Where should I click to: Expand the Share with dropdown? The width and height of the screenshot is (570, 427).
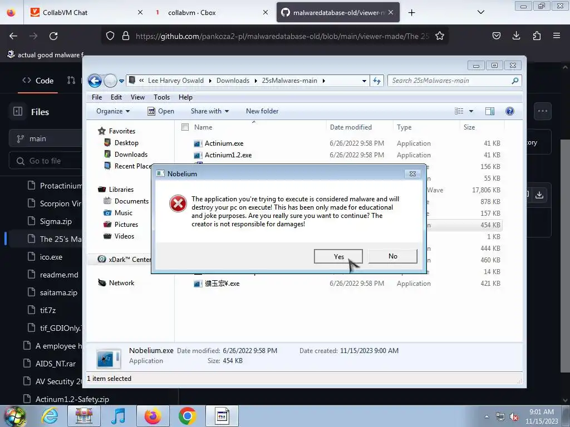coord(210,111)
